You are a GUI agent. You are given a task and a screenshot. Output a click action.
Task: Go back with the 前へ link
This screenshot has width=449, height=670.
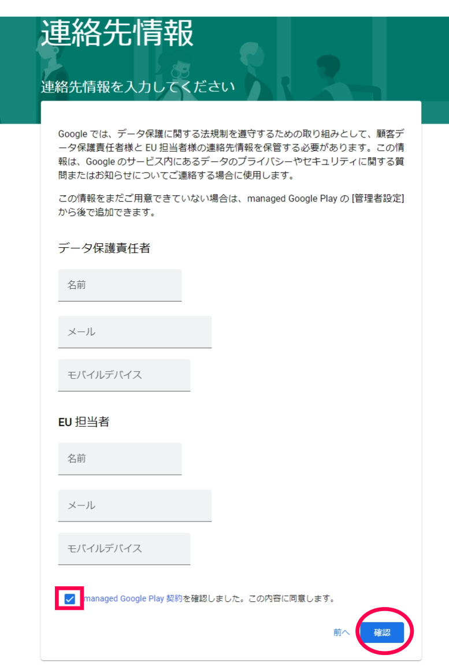click(342, 632)
